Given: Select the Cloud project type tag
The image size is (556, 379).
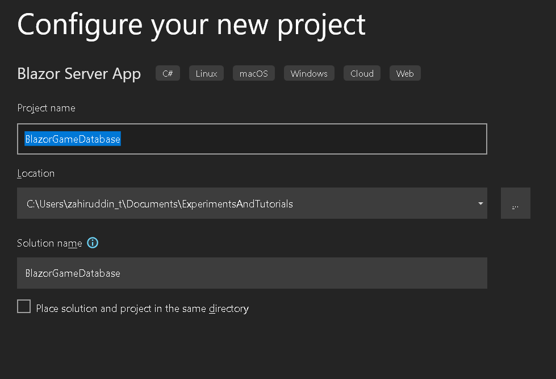Looking at the screenshot, I should click(x=362, y=73).
